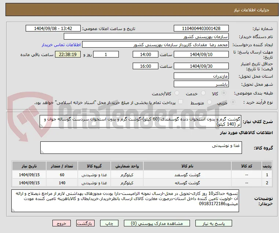The height and width of the screenshot is (233, 279).
Task: Click the بازگشت back button
Action: (x=85, y=223)
